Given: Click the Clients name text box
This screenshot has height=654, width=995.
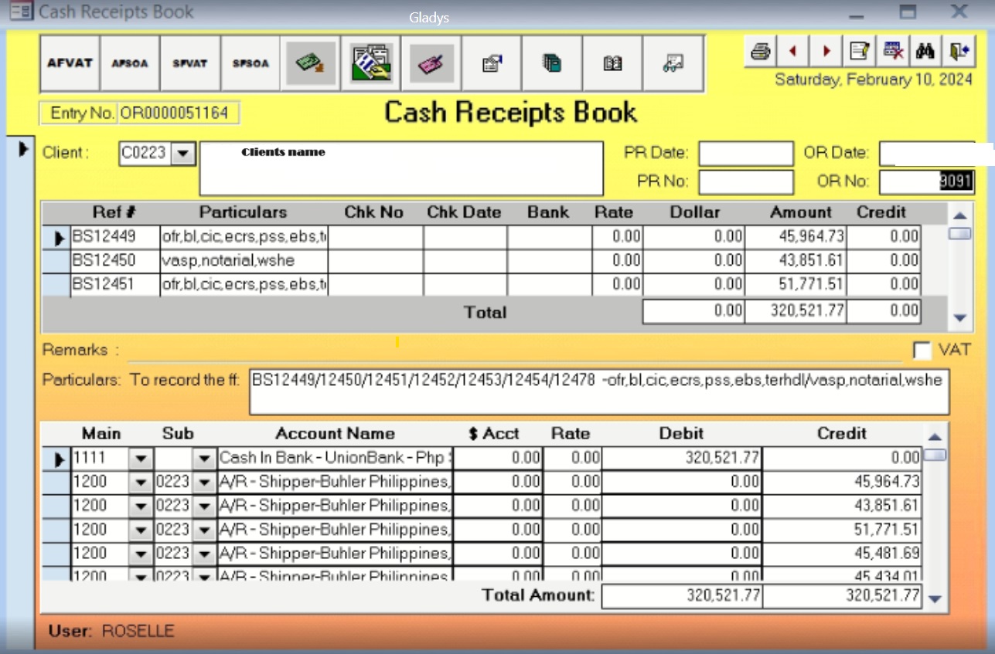Looking at the screenshot, I should [401, 168].
